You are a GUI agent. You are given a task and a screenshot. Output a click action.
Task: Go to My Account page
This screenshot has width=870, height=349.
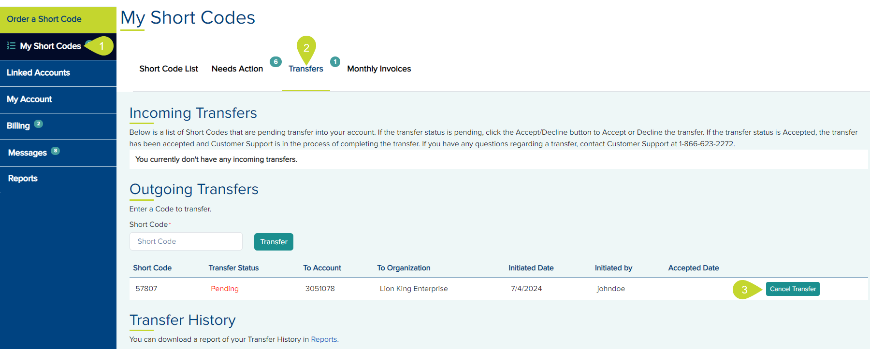(x=29, y=99)
